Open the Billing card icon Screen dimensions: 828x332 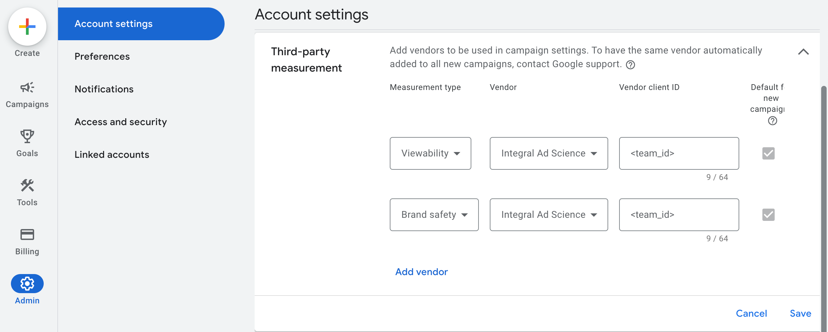27,235
